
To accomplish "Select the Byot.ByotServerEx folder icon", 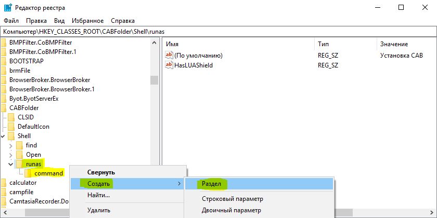I will (3, 99).
